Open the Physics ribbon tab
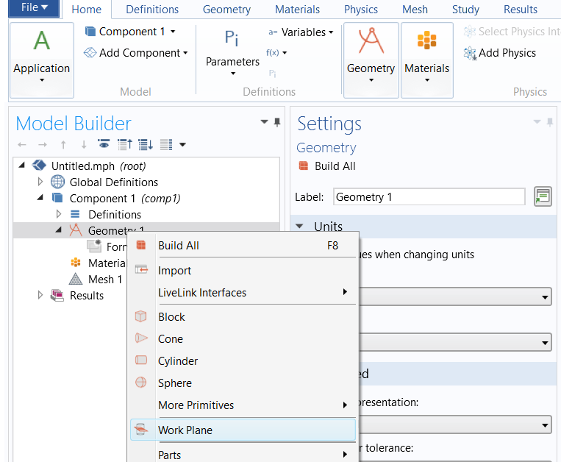This screenshot has width=561, height=462. [361, 10]
